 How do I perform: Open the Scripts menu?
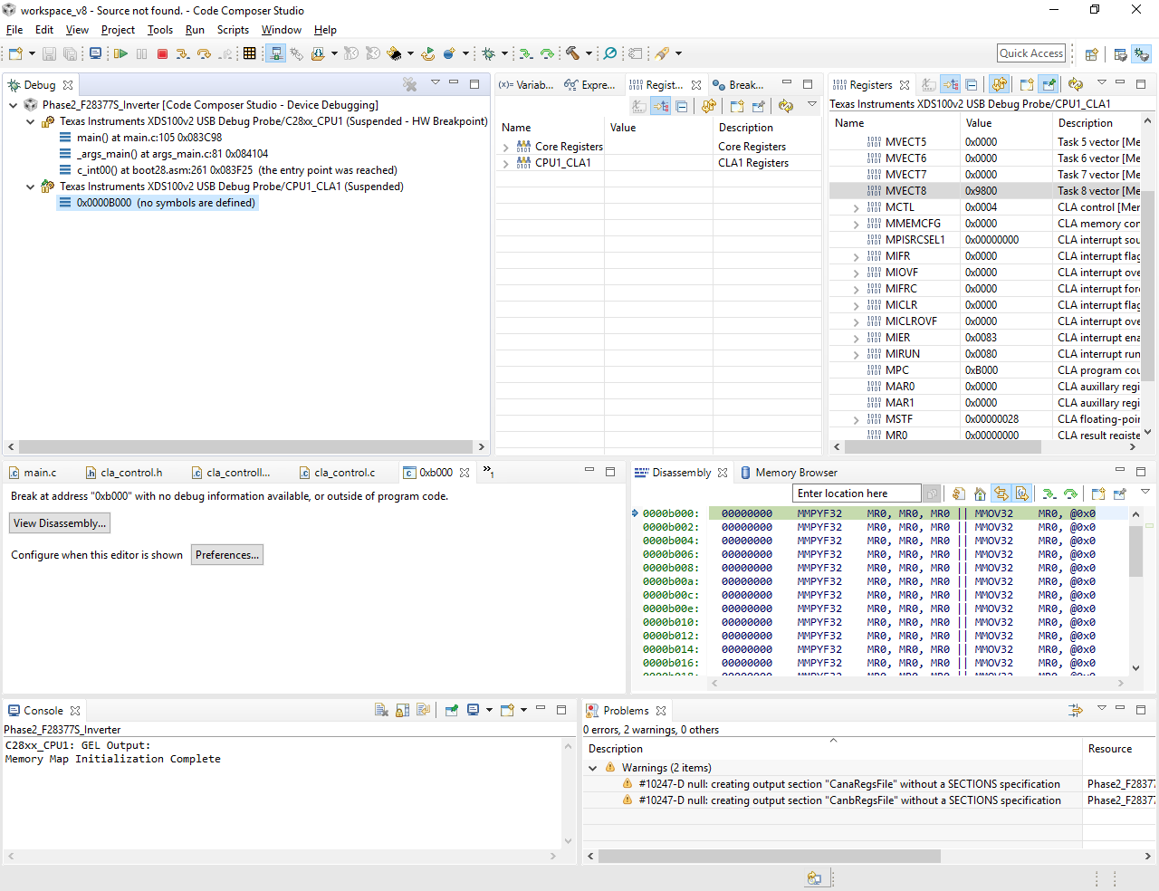[233, 30]
